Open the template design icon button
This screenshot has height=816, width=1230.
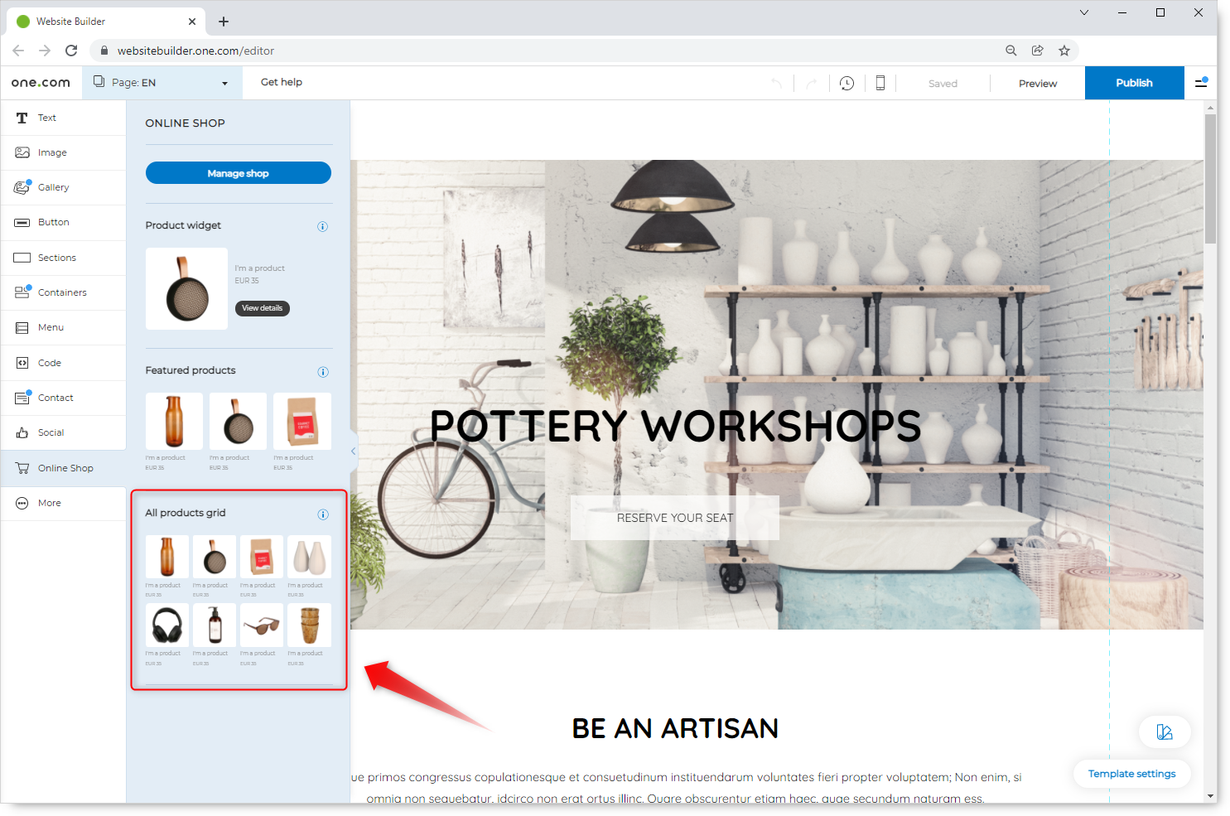click(x=1165, y=732)
